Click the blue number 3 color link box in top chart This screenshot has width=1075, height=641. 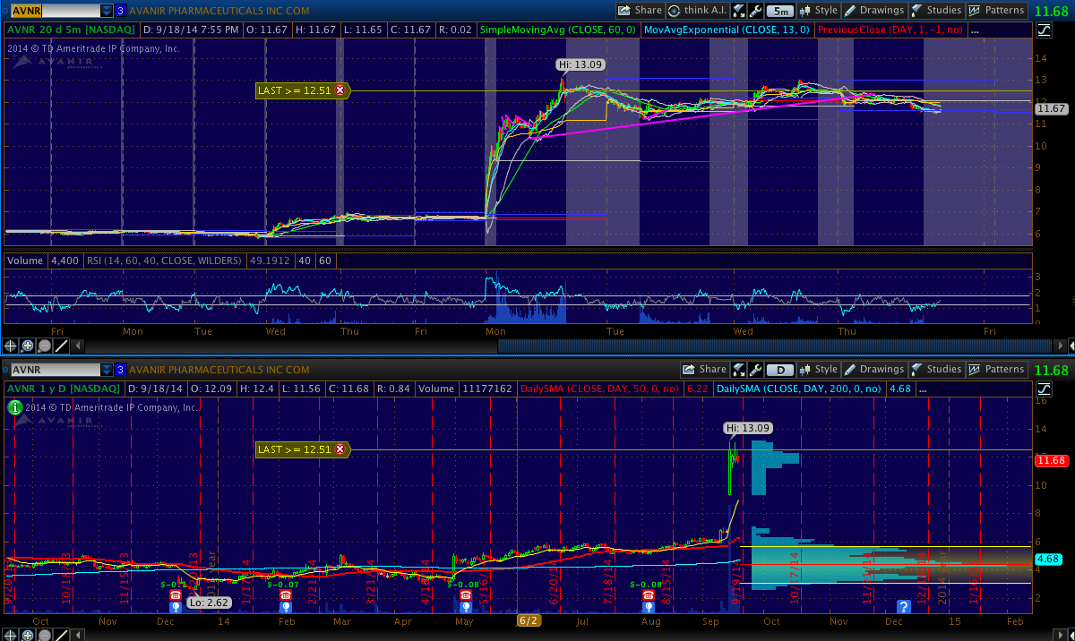(120, 11)
